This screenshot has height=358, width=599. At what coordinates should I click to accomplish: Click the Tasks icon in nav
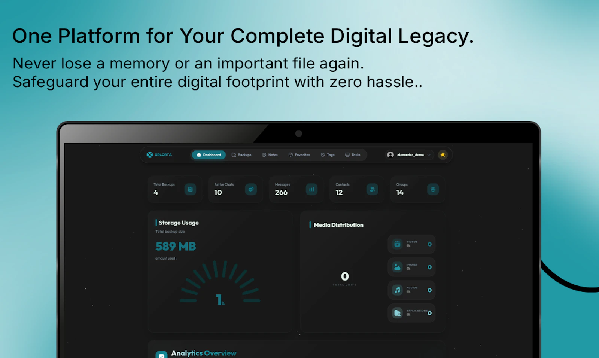(347, 155)
